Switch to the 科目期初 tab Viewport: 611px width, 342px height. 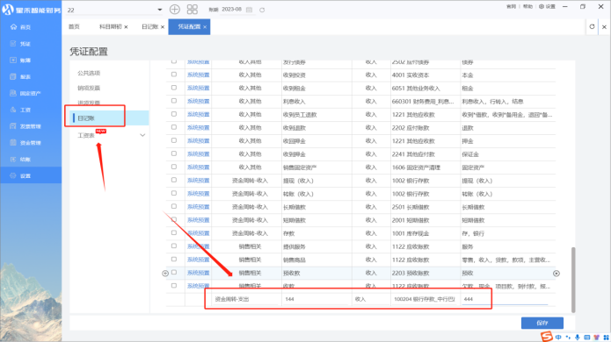[x=111, y=26]
